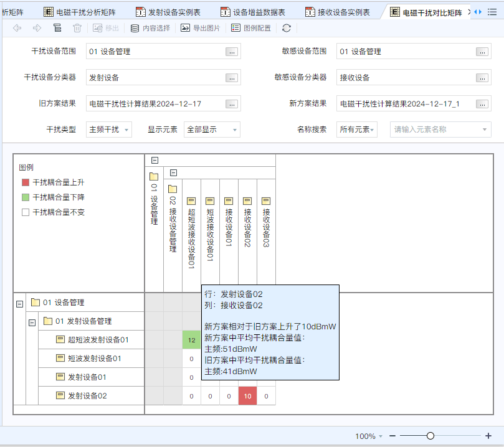Select 发射设备01 row
Screen dimensions: 504x447
(92, 377)
